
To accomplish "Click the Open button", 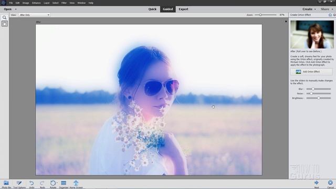I will (x=8, y=9).
